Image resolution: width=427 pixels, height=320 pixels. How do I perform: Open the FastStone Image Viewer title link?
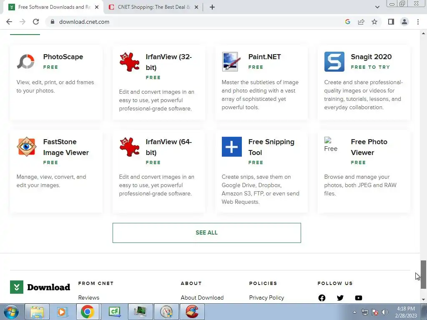point(66,147)
